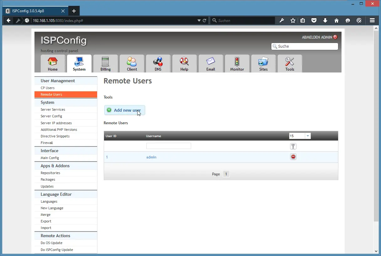Click the smiley chat icon in toolbar

[348, 20]
